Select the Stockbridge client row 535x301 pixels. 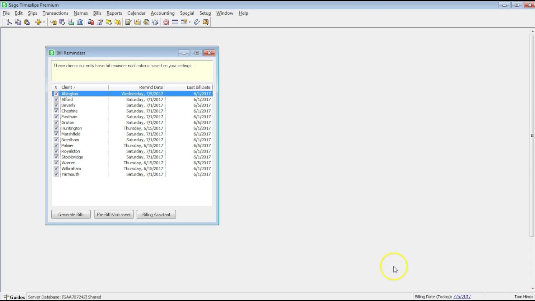[132, 157]
